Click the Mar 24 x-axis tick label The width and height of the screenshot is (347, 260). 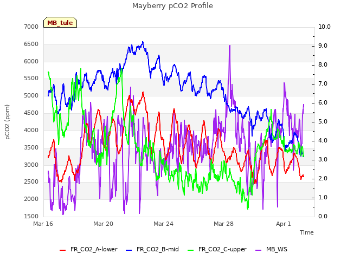click(x=163, y=224)
